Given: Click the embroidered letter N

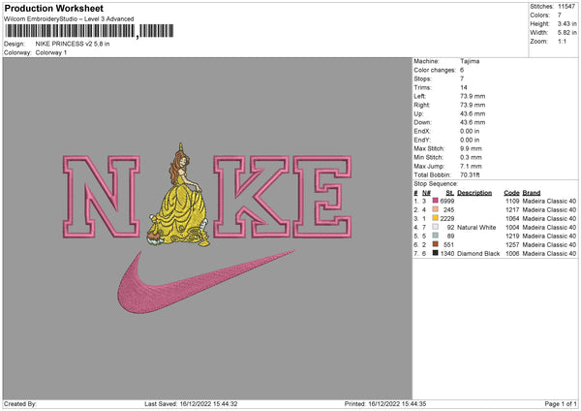Looking at the screenshot, I should [101, 197].
